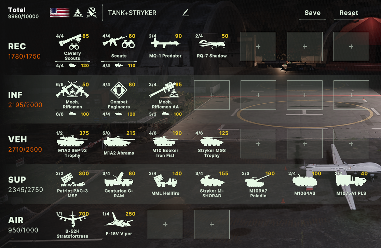
Task: Add unit in first empty AIR slot
Action: click(165, 224)
